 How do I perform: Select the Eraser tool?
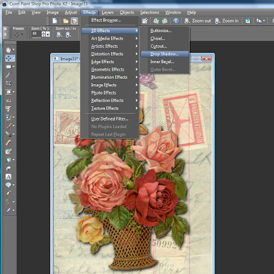(x=8, y=142)
